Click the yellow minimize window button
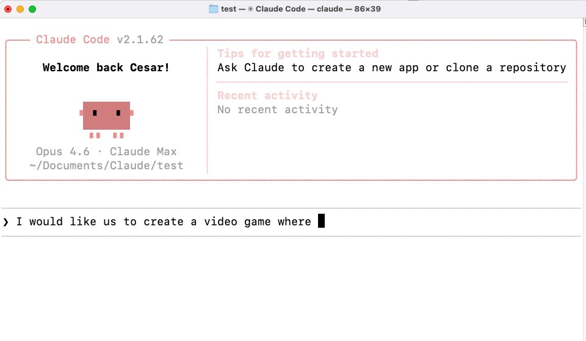This screenshot has height=341, width=586. pyautogui.click(x=20, y=9)
